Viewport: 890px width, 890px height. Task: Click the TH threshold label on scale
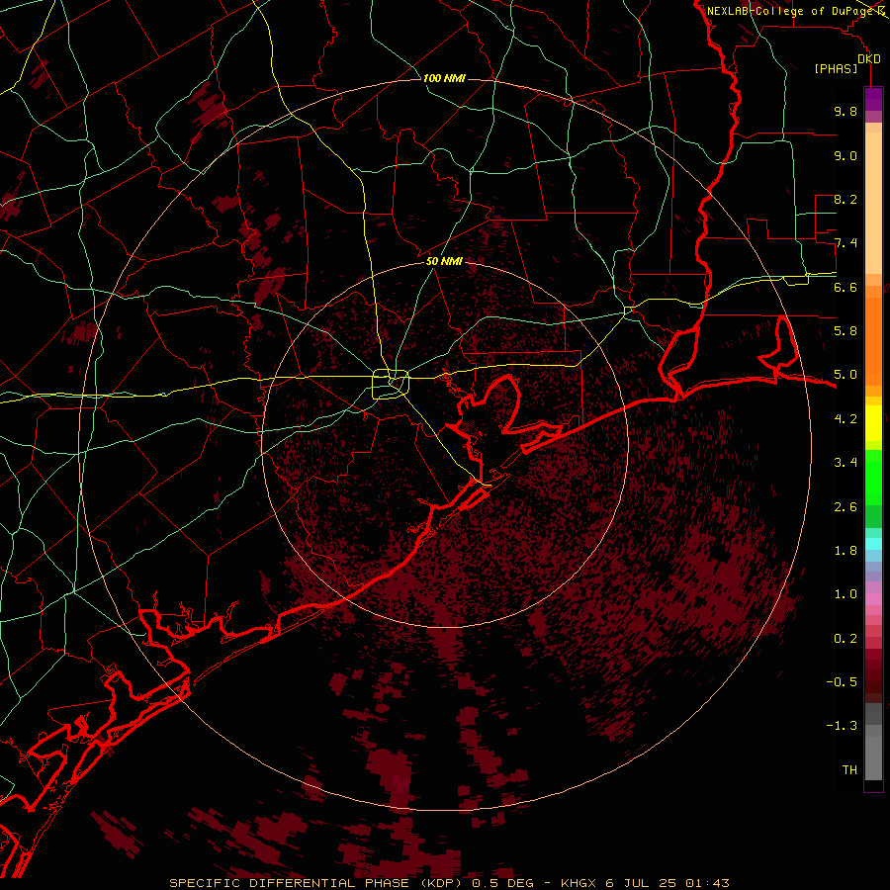(849, 770)
